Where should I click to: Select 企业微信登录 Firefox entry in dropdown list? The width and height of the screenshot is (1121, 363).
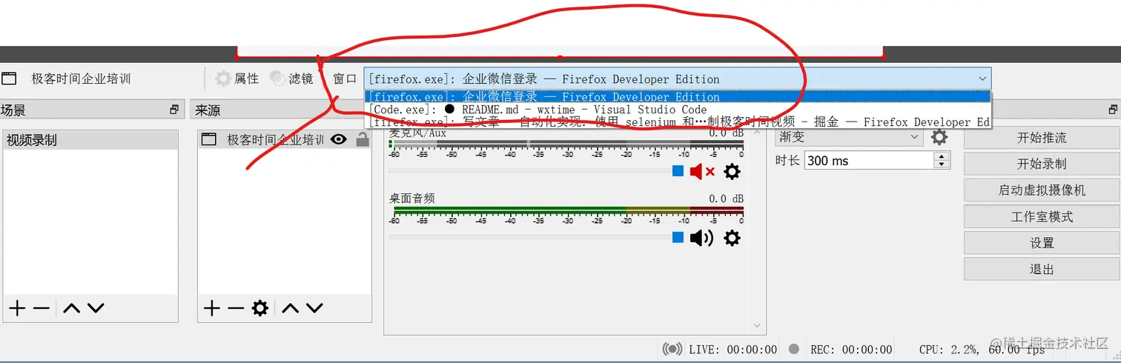coord(677,97)
